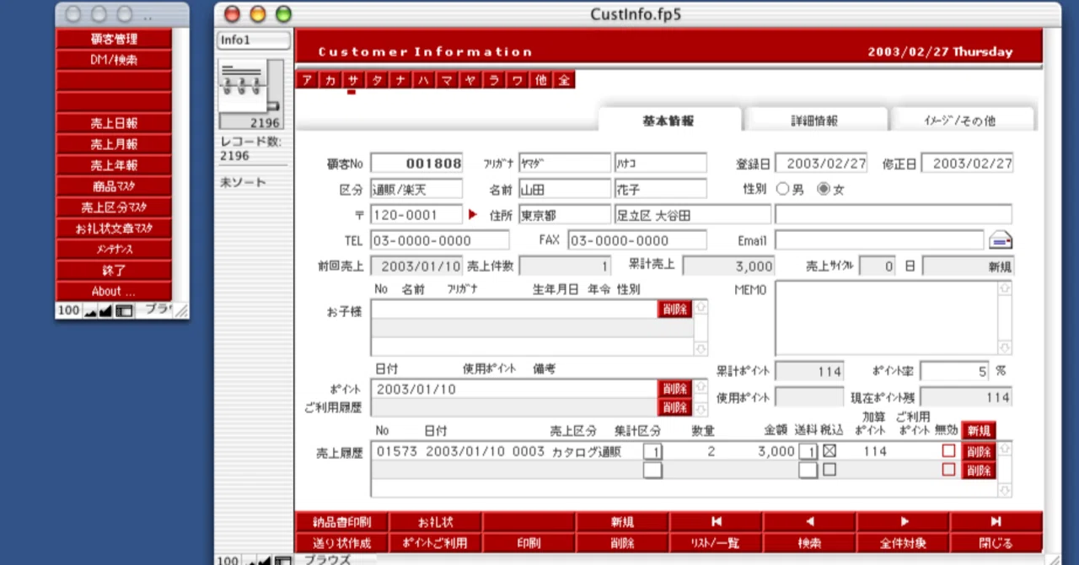
Task: Open the イメージ/その他 tab
Action: [x=959, y=121]
